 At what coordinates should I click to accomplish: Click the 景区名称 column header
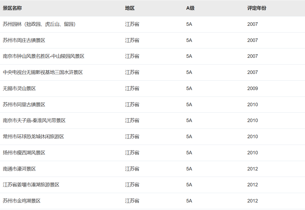point(12,8)
